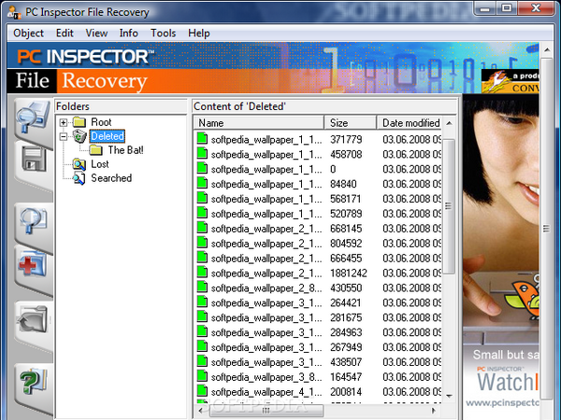Click the Lost folder magnifier icon
Screen dimensions: 561x420
point(79,164)
